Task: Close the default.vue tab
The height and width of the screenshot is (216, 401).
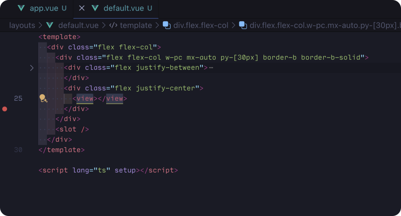Action: point(82,8)
